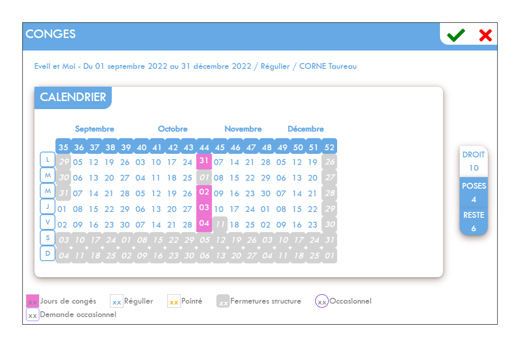The image size is (520, 347).
Task: Select week 44 column header
Action: coord(204,147)
